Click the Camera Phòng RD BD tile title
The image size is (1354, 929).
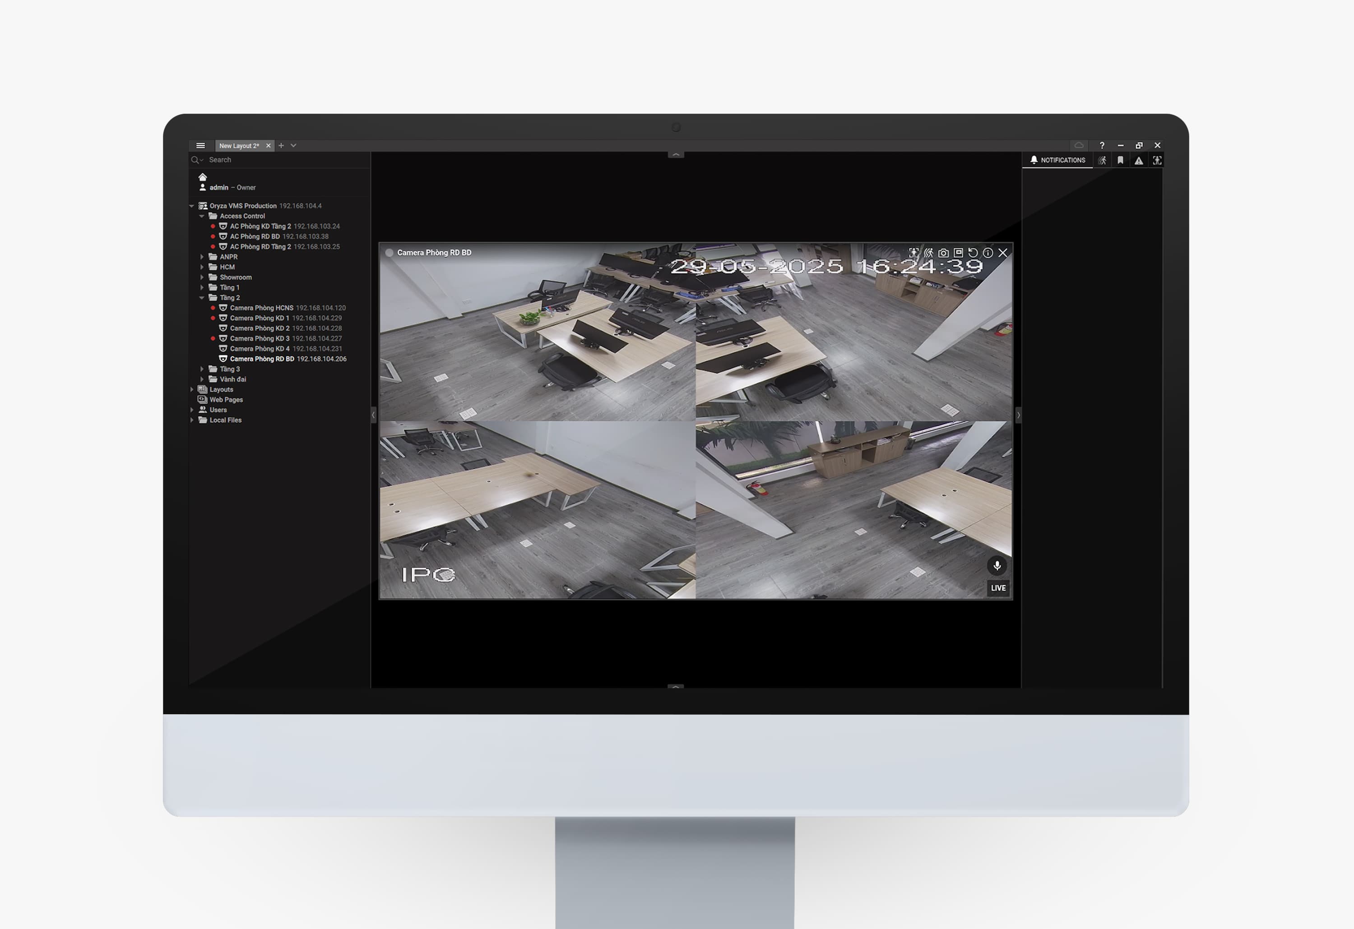(x=434, y=253)
